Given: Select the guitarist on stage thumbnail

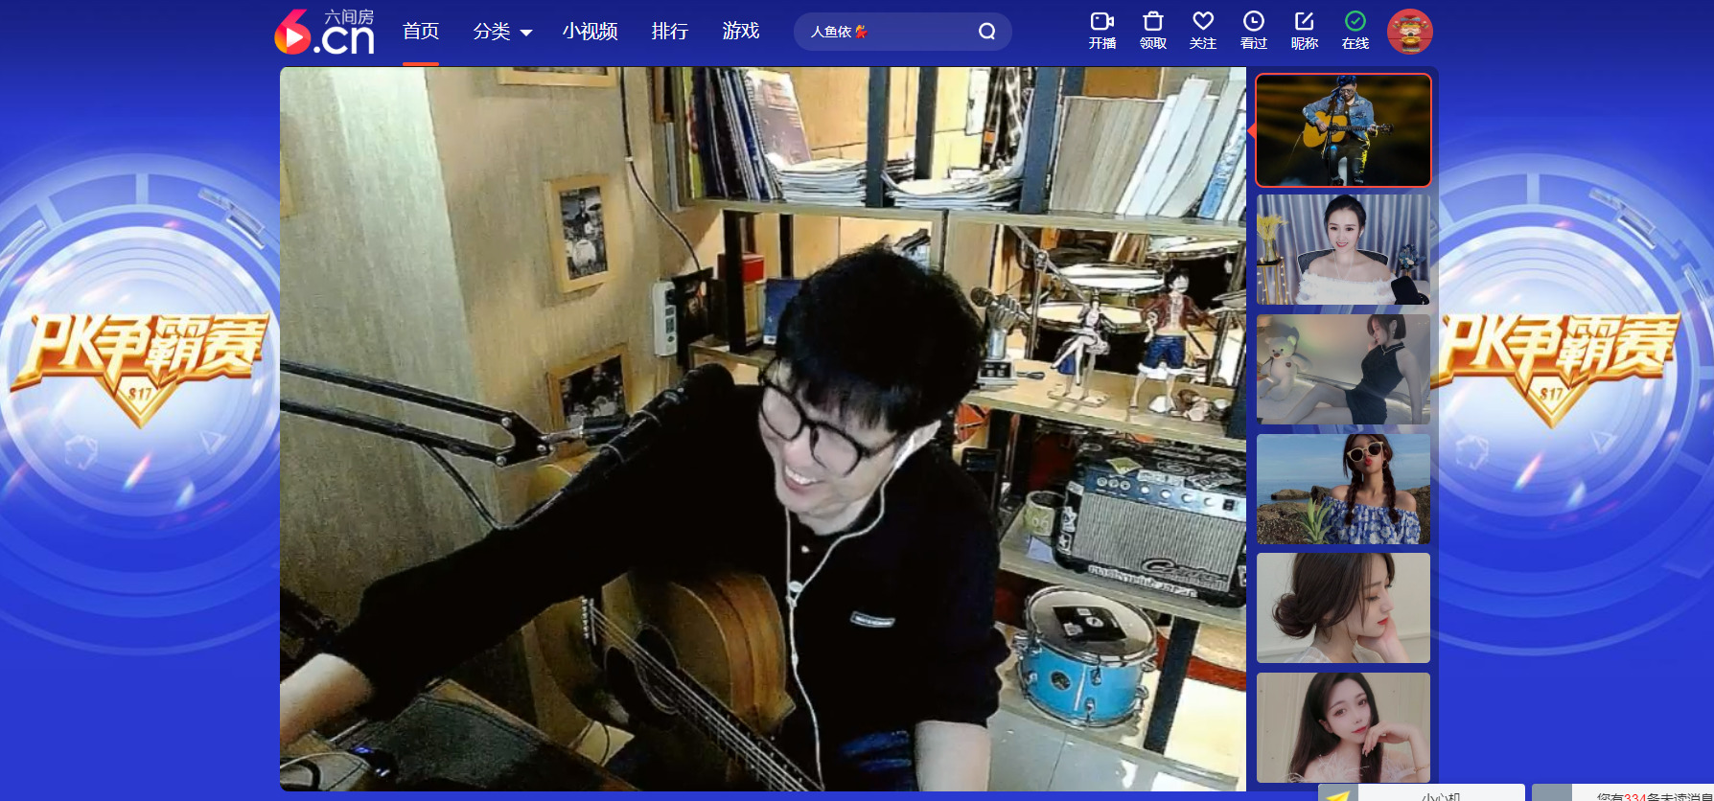Looking at the screenshot, I should 1343,130.
